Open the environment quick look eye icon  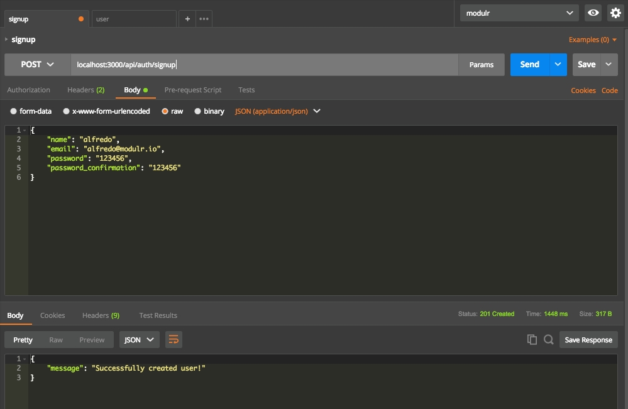click(x=593, y=13)
